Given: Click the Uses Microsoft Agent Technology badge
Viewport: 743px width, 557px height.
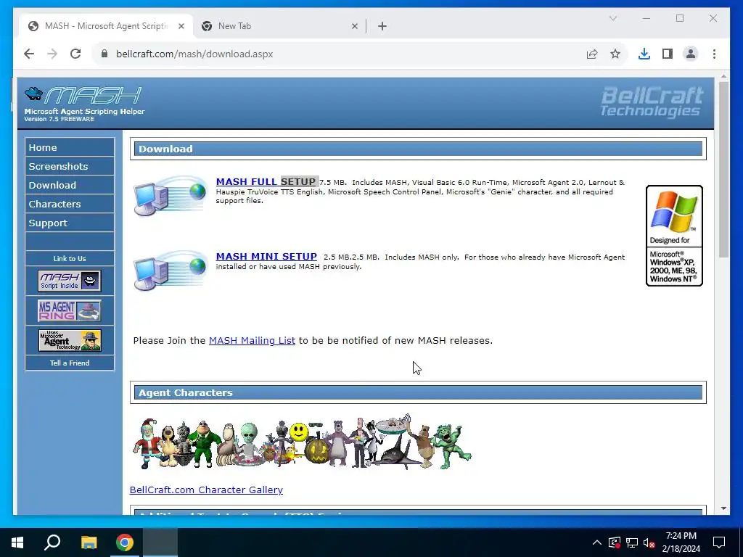Looking at the screenshot, I should (x=70, y=340).
